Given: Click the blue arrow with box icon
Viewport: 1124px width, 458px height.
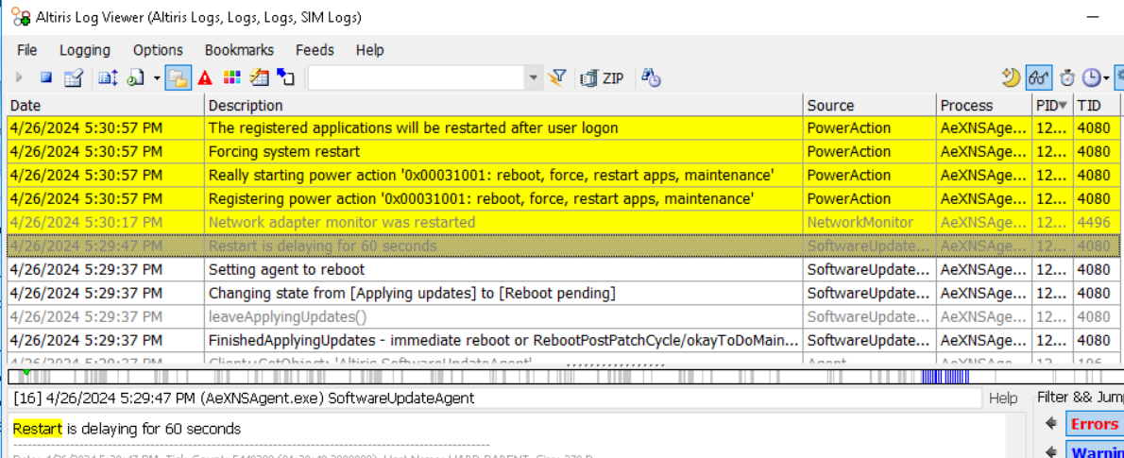Looking at the screenshot, I should (x=286, y=77).
